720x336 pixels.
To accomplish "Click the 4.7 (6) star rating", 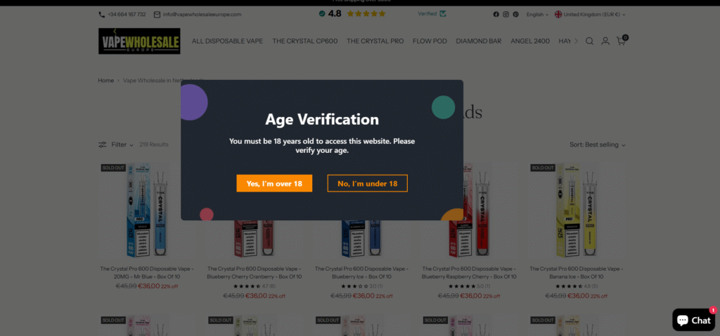I will [x=255, y=286].
